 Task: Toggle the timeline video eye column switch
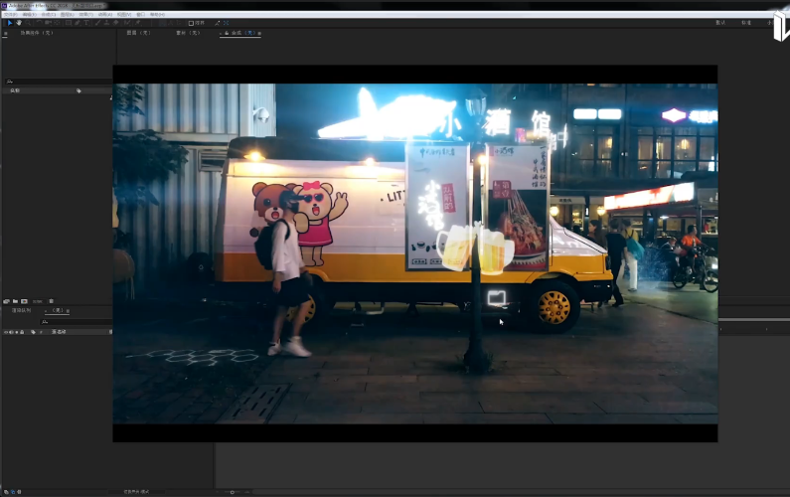(x=8, y=331)
